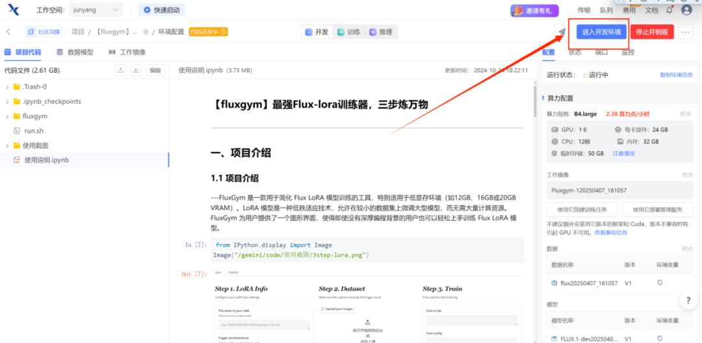Open the 费用 menu item
702x343 pixels.
click(x=629, y=10)
